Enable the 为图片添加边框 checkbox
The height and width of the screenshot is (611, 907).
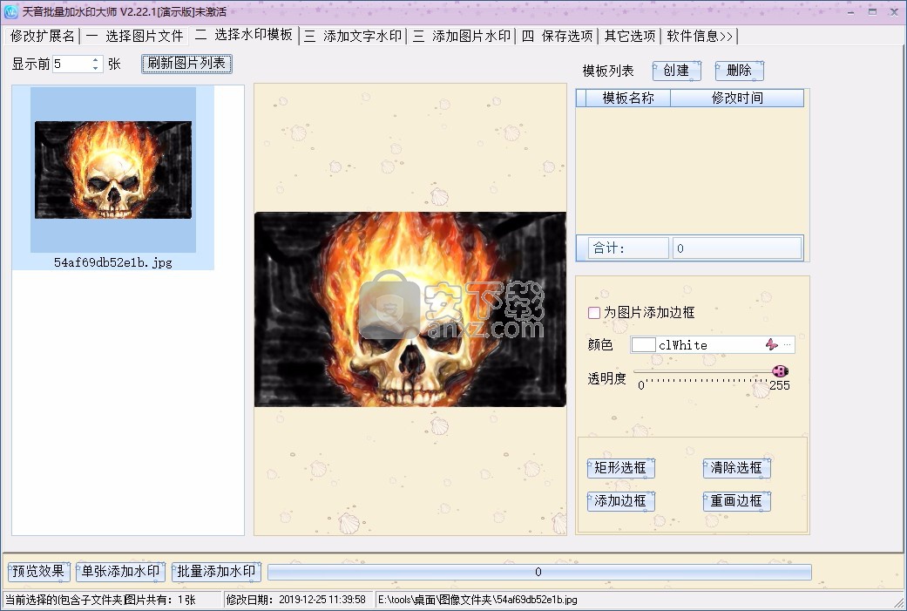click(594, 312)
